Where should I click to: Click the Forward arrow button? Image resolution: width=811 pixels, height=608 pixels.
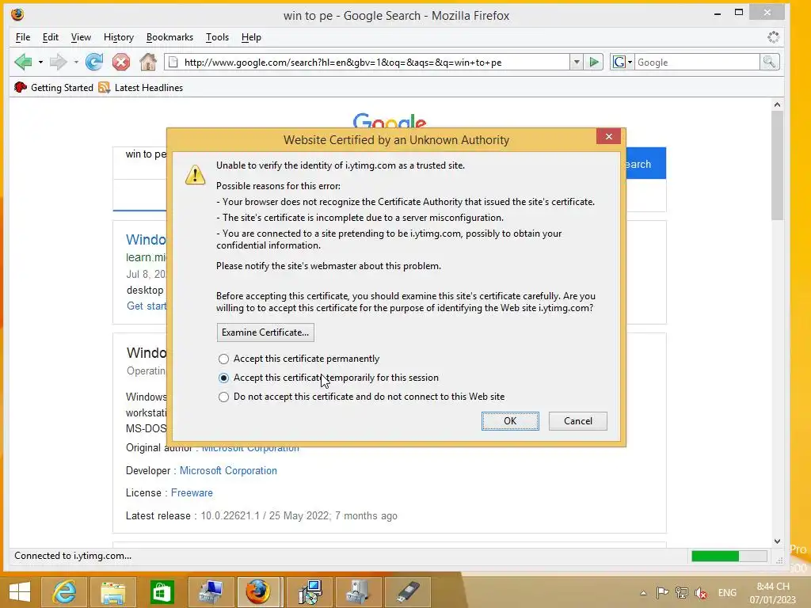pyautogui.click(x=58, y=62)
